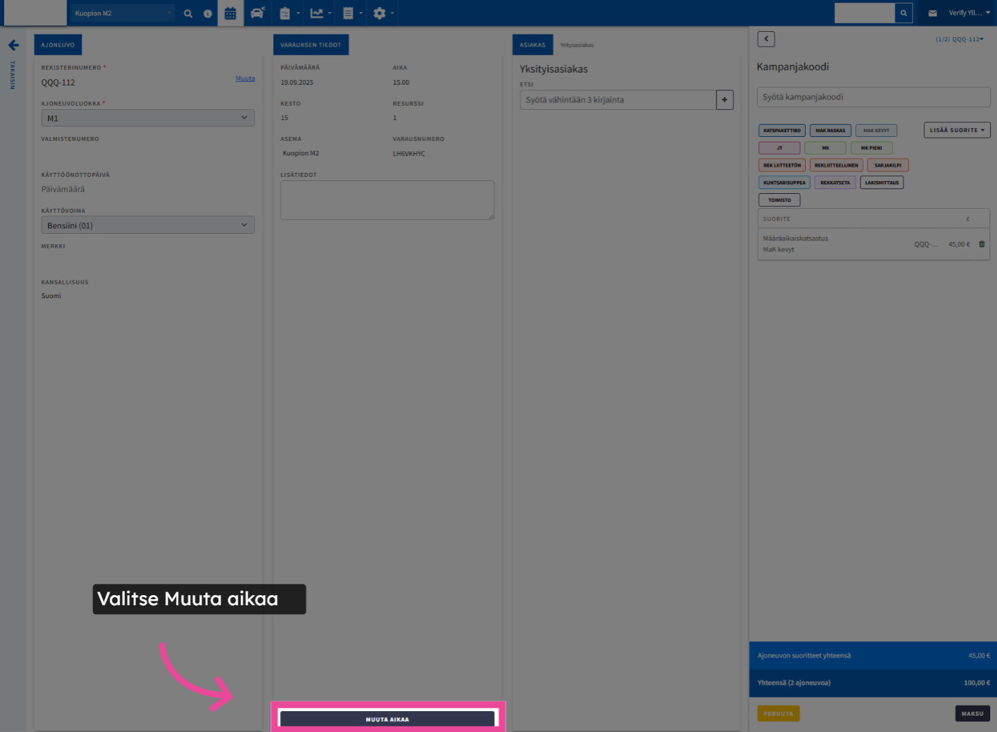This screenshot has width=997, height=732.
Task: Open the envelope messages icon
Action: 933,13
